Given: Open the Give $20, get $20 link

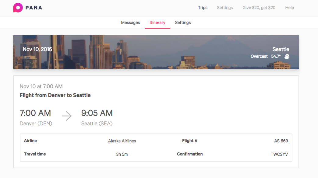Looking at the screenshot, I should click(x=259, y=8).
